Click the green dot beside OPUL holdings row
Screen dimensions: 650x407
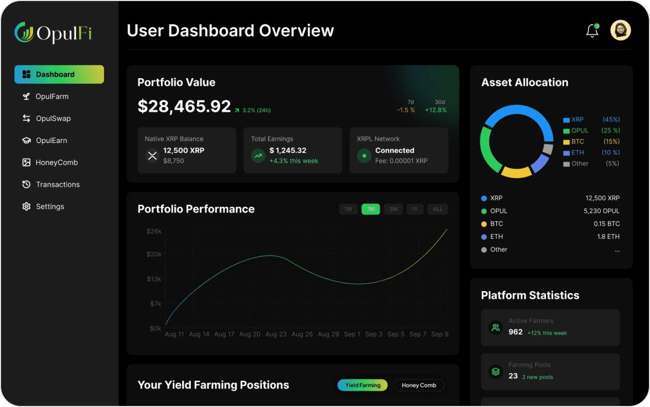click(484, 211)
